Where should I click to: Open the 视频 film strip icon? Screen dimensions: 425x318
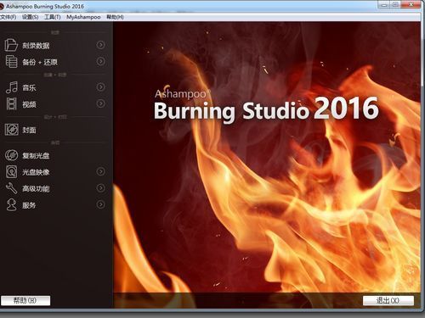tap(11, 103)
